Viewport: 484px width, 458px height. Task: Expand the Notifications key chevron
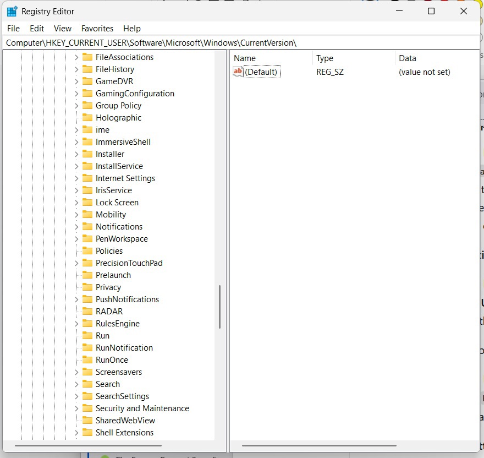(76, 227)
